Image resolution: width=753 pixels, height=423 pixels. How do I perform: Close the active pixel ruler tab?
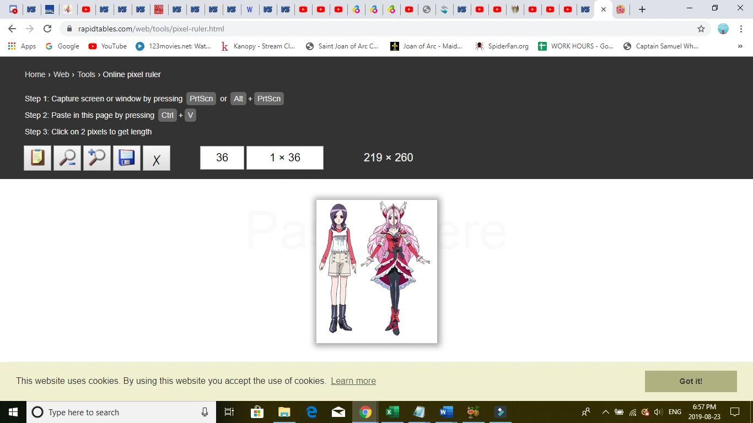pos(604,9)
